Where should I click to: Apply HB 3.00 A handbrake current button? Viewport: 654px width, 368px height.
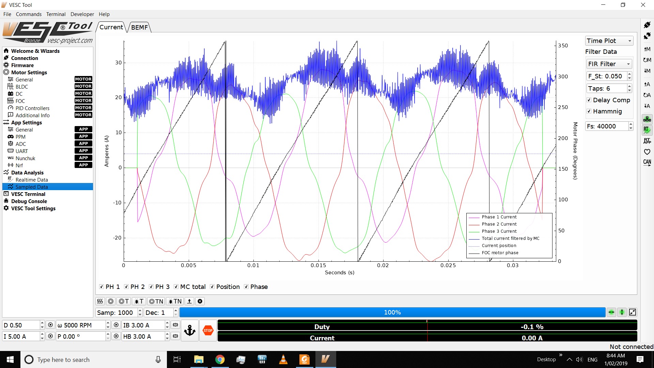pos(175,336)
